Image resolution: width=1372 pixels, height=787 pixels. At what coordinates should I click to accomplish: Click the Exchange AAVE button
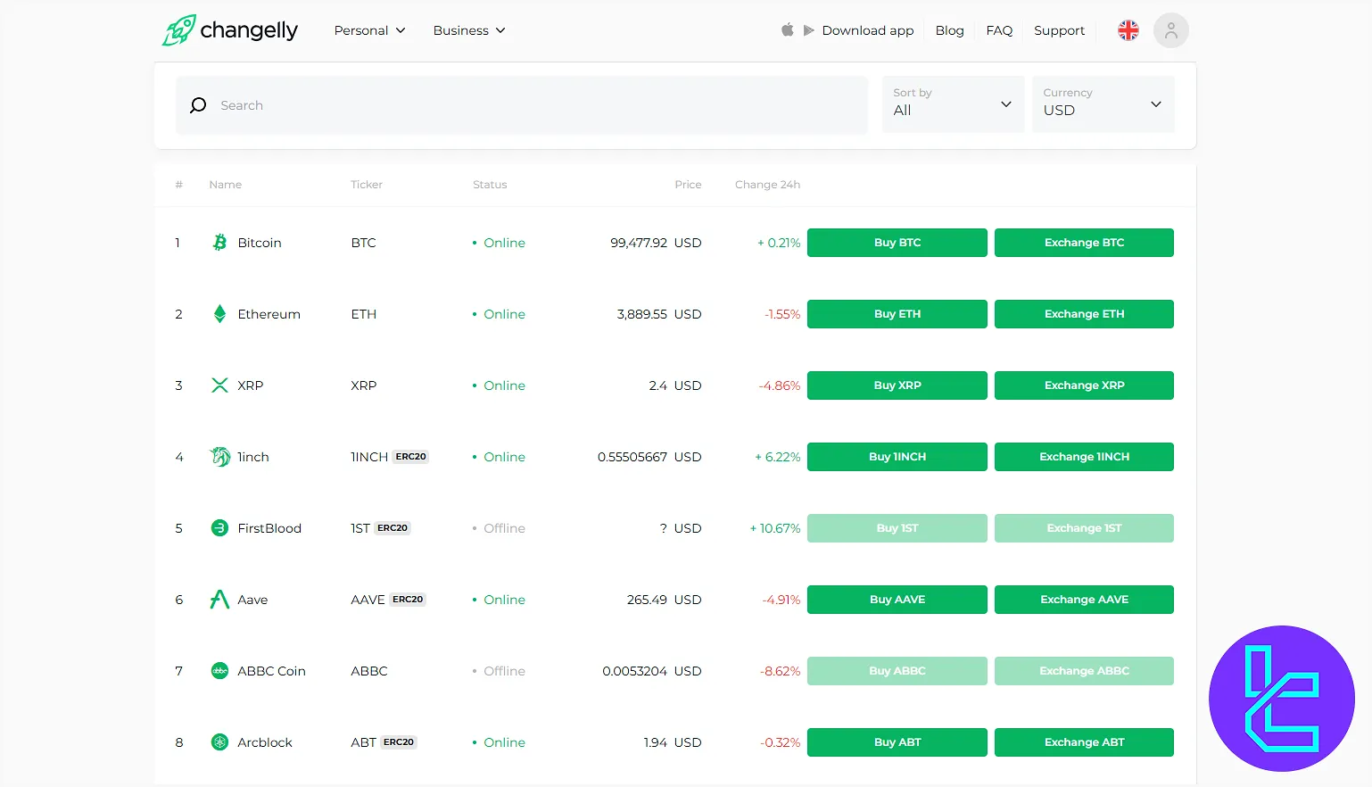coord(1084,600)
